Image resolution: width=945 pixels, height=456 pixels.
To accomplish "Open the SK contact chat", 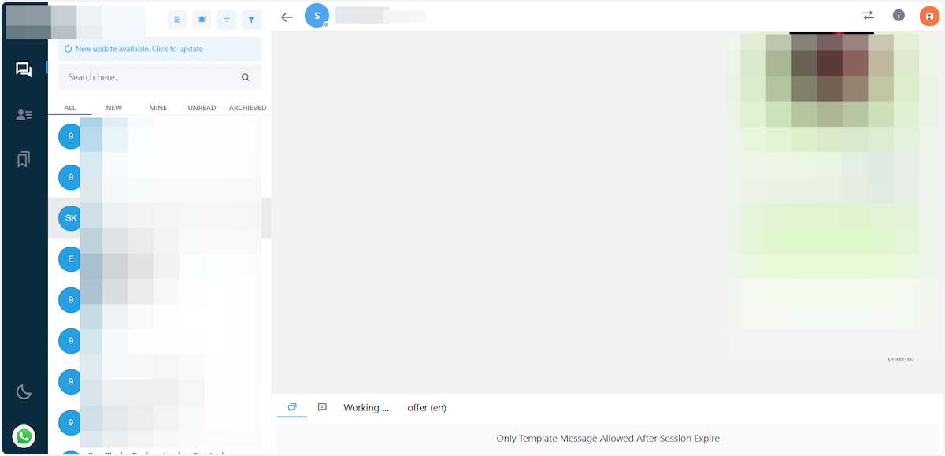I will click(x=160, y=217).
